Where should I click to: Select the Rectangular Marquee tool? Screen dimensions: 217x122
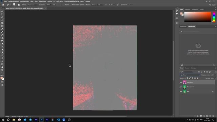pos(2,14)
